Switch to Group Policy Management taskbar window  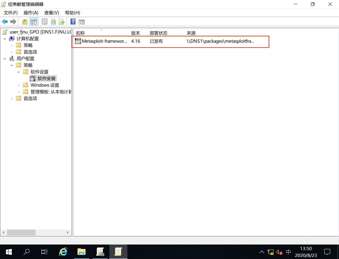click(x=100, y=252)
